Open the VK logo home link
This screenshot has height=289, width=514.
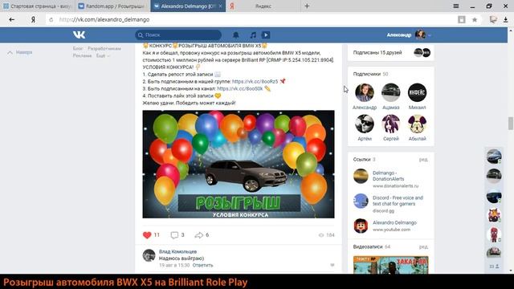click(79, 35)
